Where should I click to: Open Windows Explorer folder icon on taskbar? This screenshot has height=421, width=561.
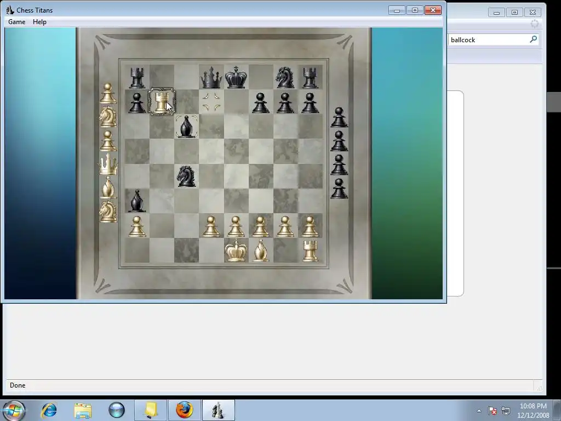tap(83, 410)
